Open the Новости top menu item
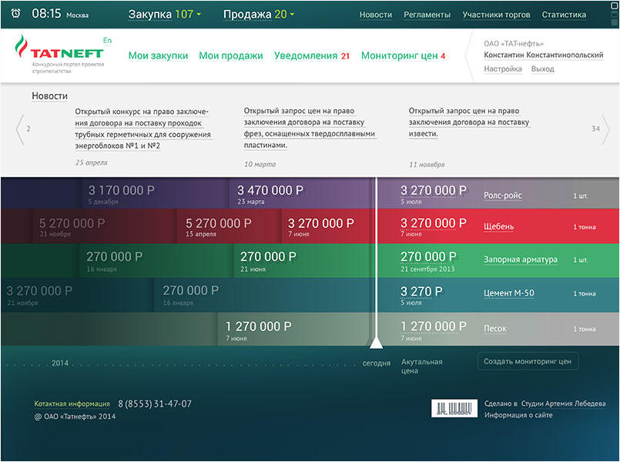The image size is (620, 462). click(375, 15)
